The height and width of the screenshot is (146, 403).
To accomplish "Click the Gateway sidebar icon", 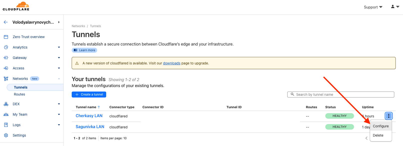I will (x=6, y=58).
